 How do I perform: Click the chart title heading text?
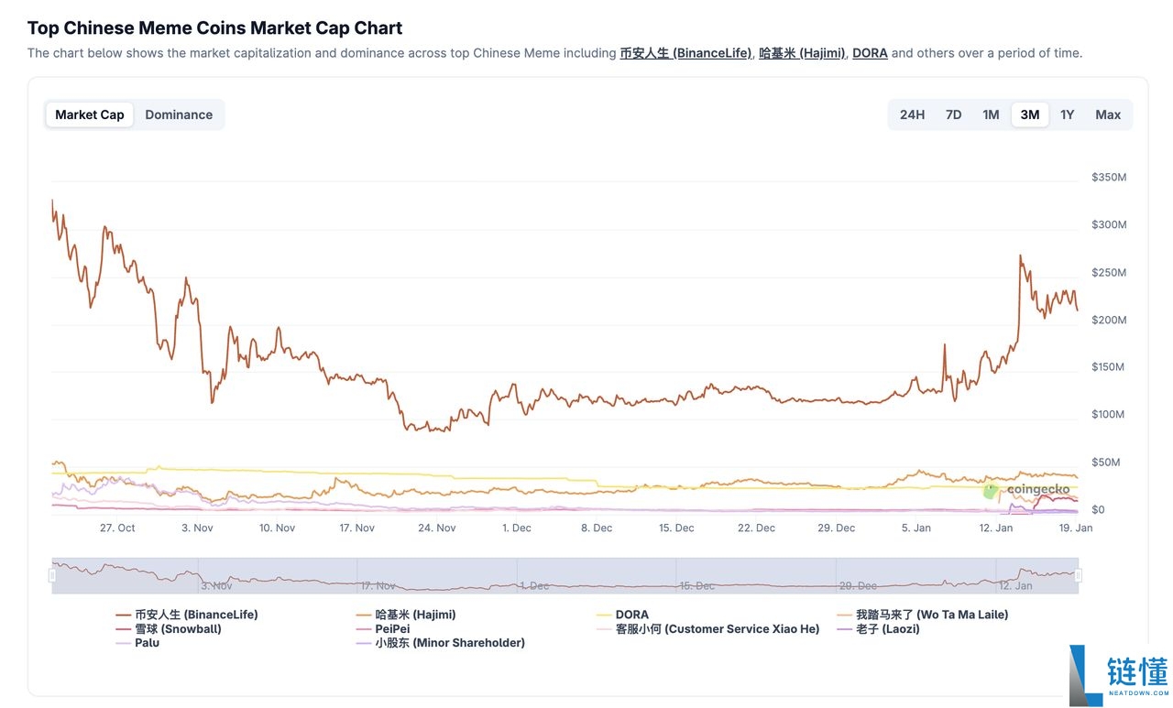pyautogui.click(x=214, y=27)
